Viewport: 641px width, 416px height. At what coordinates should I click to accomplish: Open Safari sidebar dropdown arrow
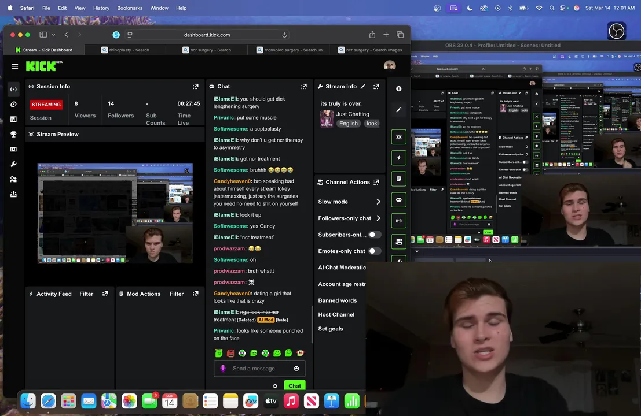coord(53,35)
